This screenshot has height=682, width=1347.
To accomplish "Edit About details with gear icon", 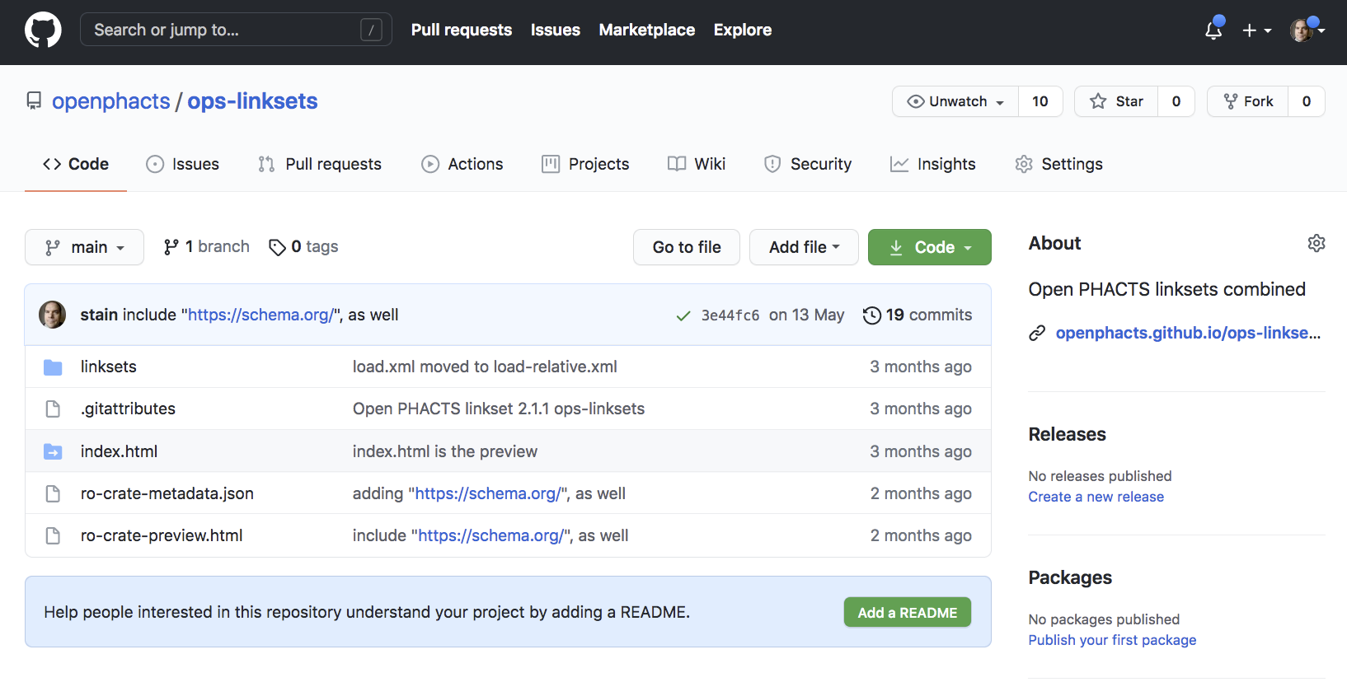I will tap(1316, 243).
